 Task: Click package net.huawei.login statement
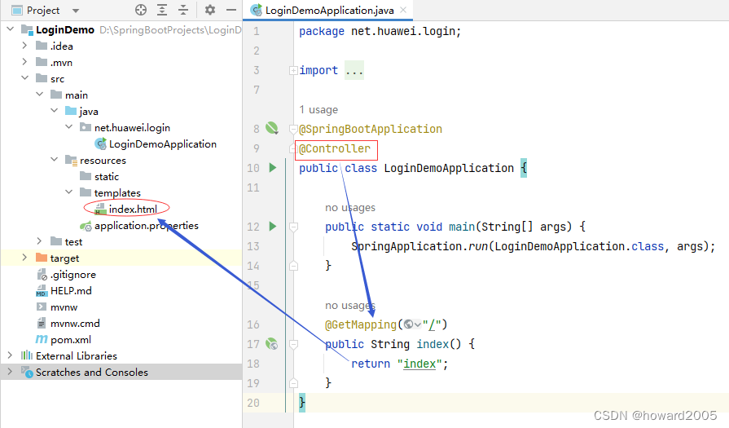coord(380,31)
